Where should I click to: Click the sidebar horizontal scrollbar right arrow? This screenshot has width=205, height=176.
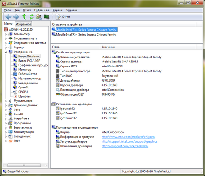coord(46,165)
